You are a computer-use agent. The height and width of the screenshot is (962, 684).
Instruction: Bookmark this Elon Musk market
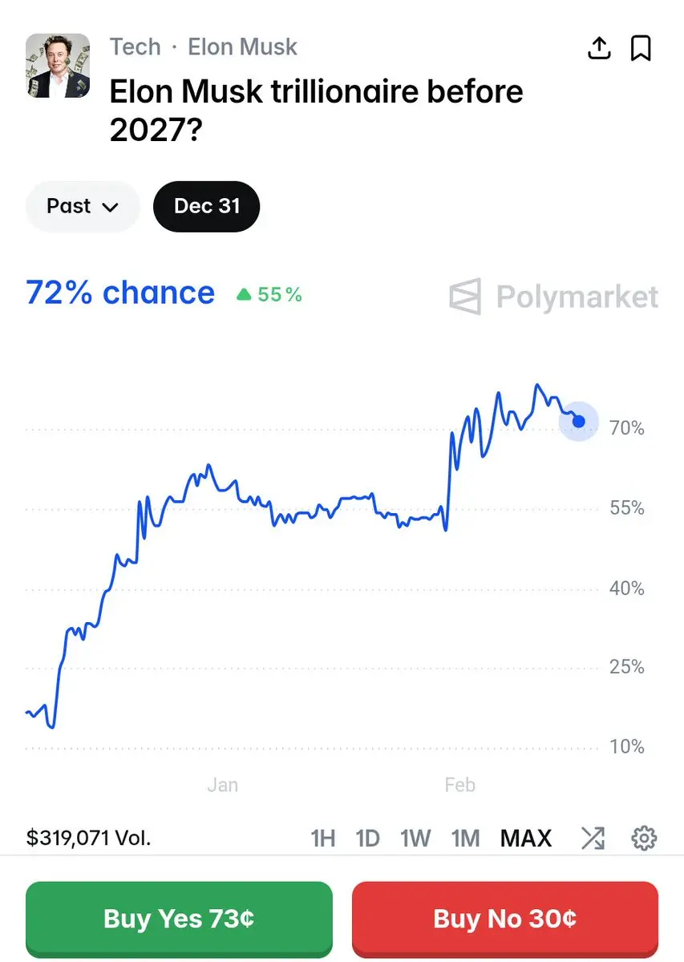tap(641, 49)
